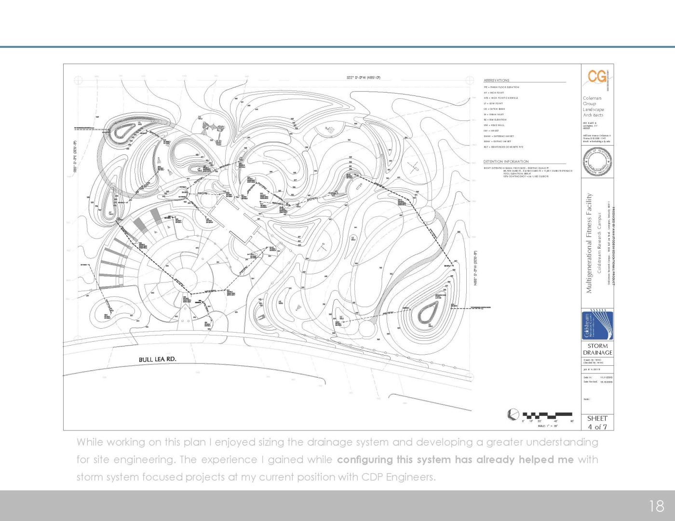Click the Coleman Group Landscape Architects text
675x521 pixels.
(x=593, y=107)
